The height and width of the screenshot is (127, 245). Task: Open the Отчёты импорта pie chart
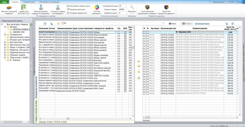(97, 7)
